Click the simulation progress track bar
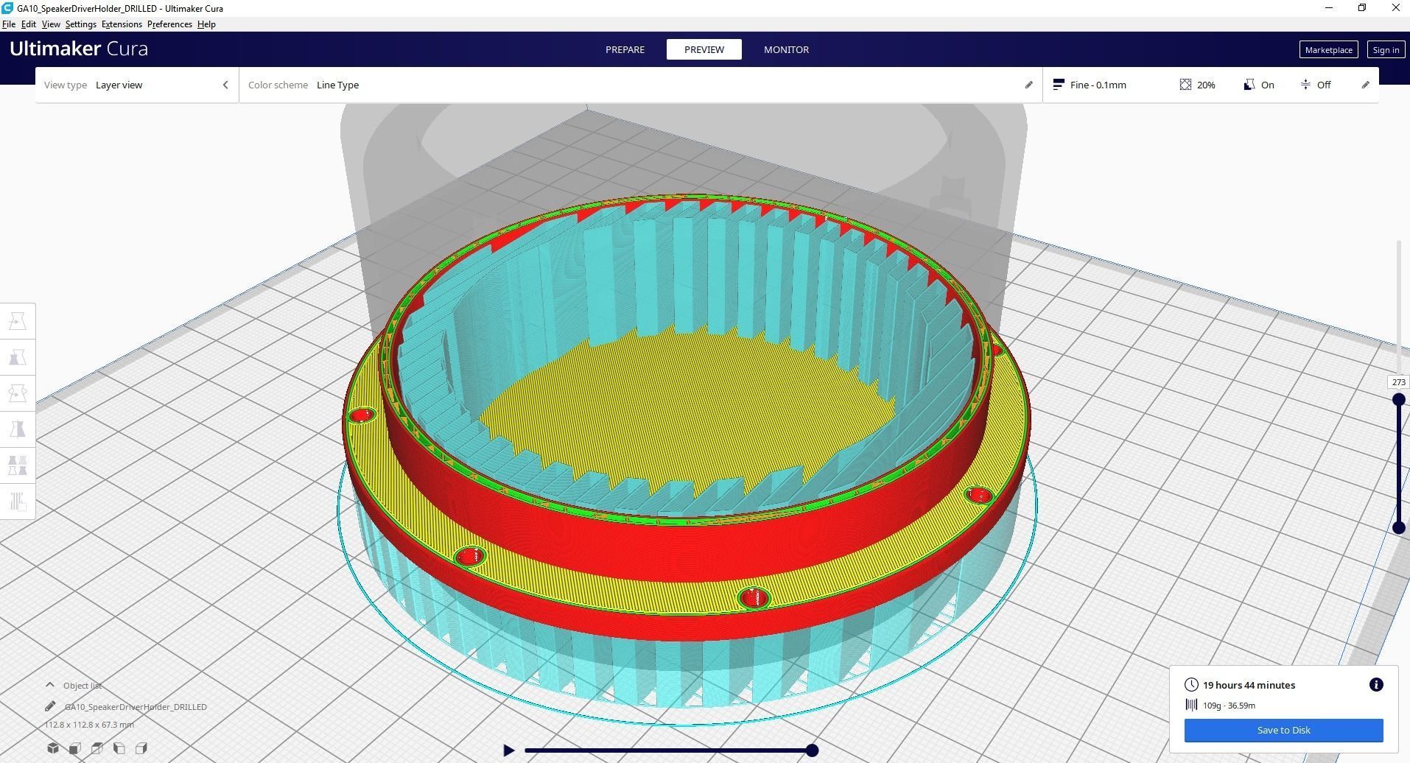 (667, 750)
